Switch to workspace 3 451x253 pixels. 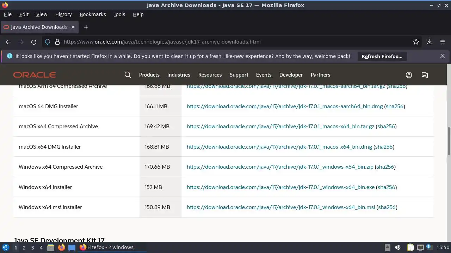[x=32, y=247]
